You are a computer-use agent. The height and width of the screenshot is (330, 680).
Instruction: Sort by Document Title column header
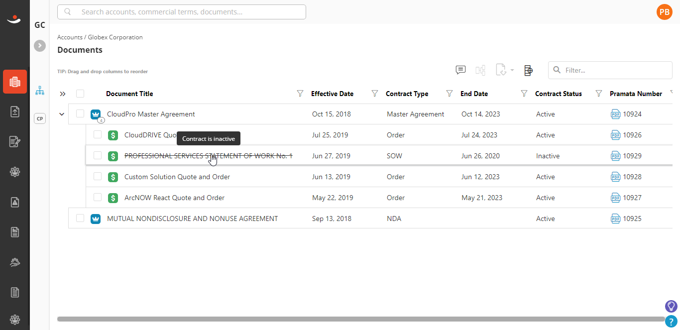click(129, 94)
